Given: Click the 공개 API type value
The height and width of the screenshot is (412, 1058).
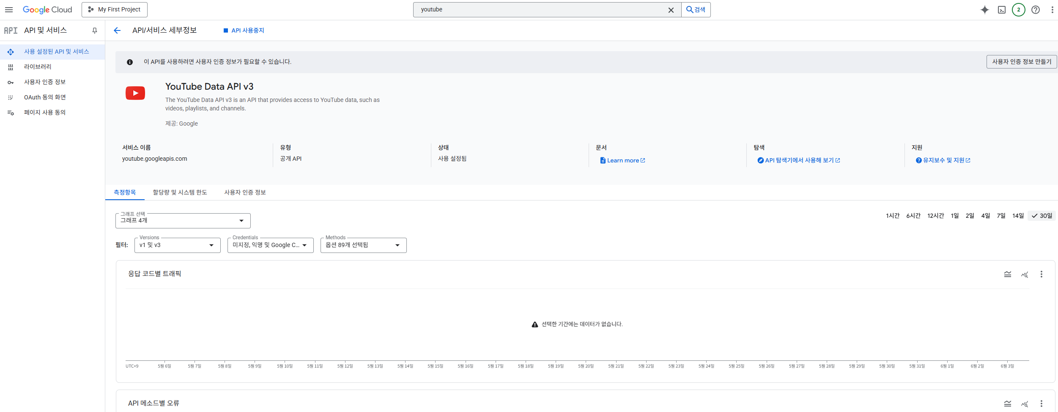Looking at the screenshot, I should click(x=291, y=159).
